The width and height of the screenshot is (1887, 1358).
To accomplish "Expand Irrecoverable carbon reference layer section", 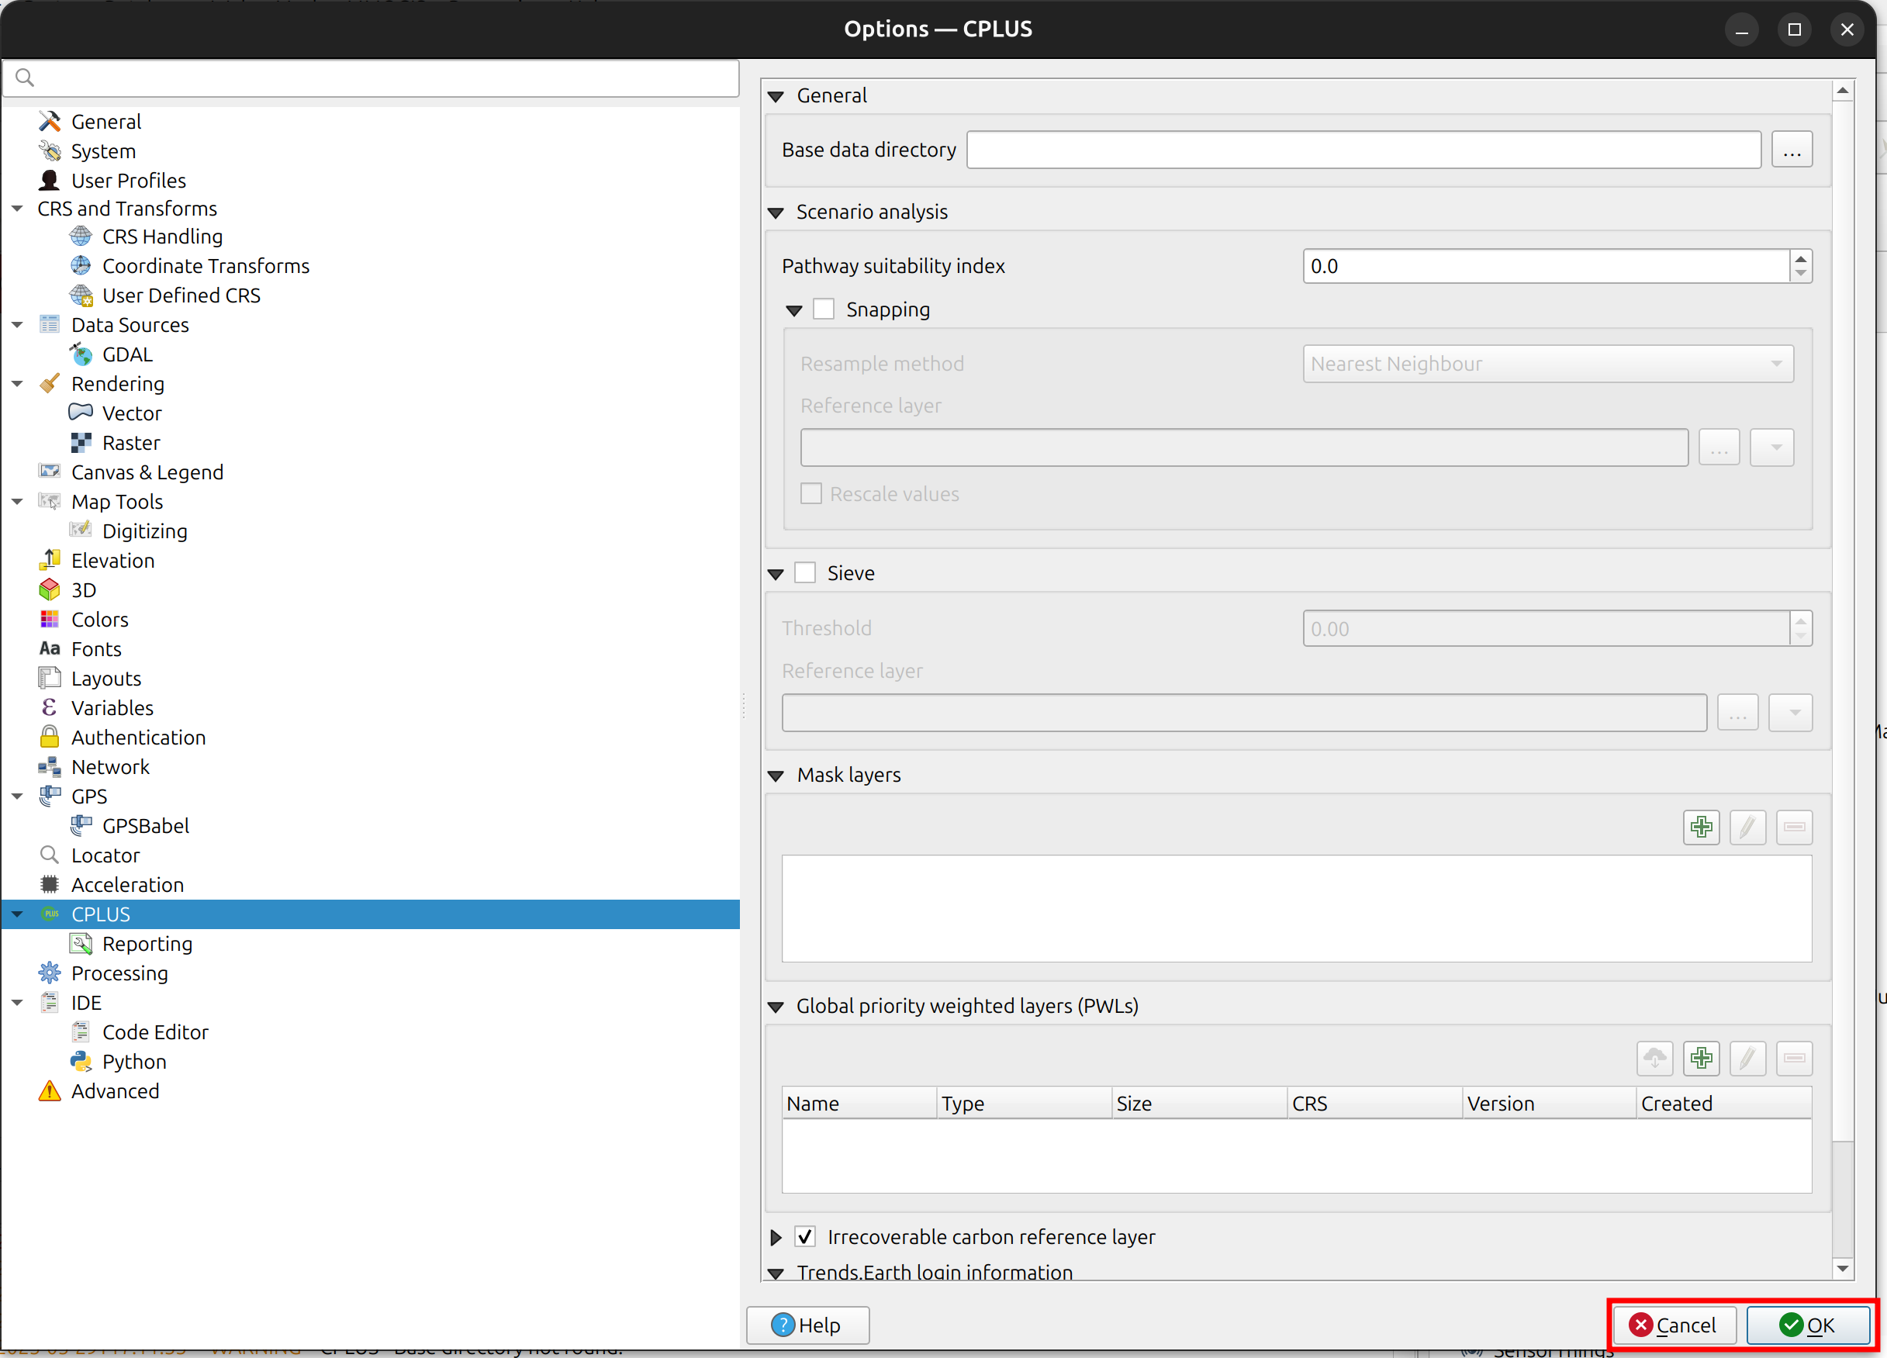I will 776,1237.
